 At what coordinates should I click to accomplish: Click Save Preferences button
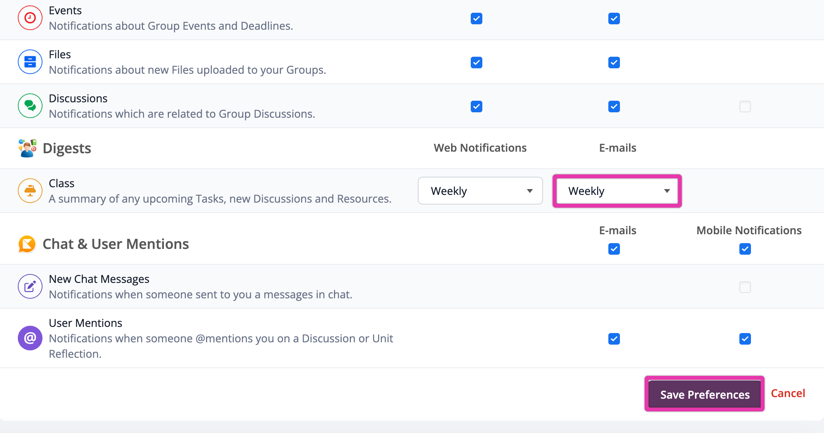click(x=705, y=394)
